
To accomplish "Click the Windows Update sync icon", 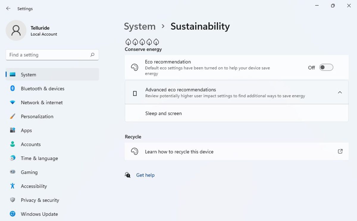I will (x=12, y=214).
